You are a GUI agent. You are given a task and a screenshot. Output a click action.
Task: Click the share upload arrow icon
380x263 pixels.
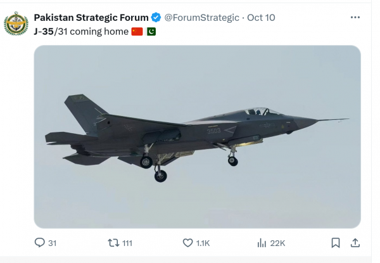355,243
